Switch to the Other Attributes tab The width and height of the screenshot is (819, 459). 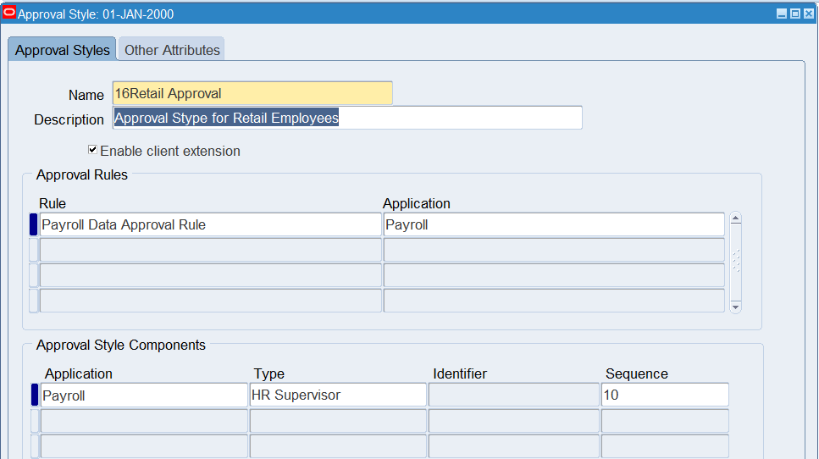(x=172, y=50)
